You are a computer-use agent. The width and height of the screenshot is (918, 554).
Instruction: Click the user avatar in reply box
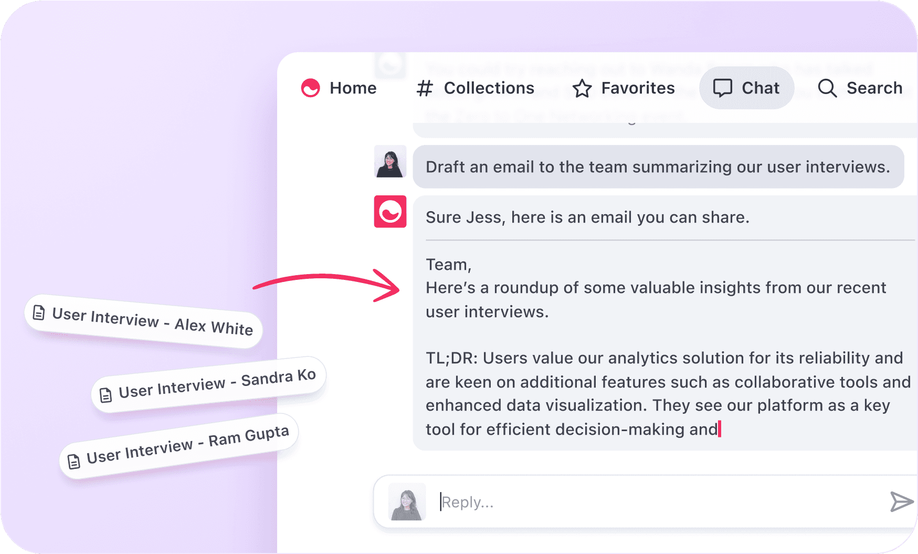pos(407,501)
